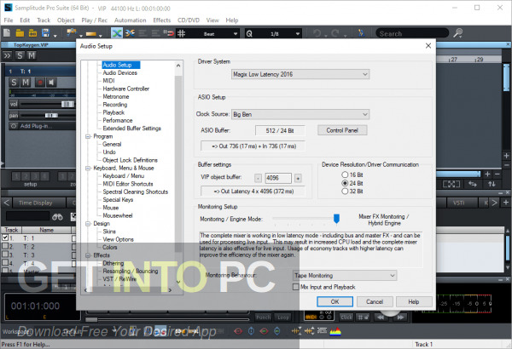Click the horizontal swap arrows icon
This screenshot has width=512, height=349.
pos(473,184)
